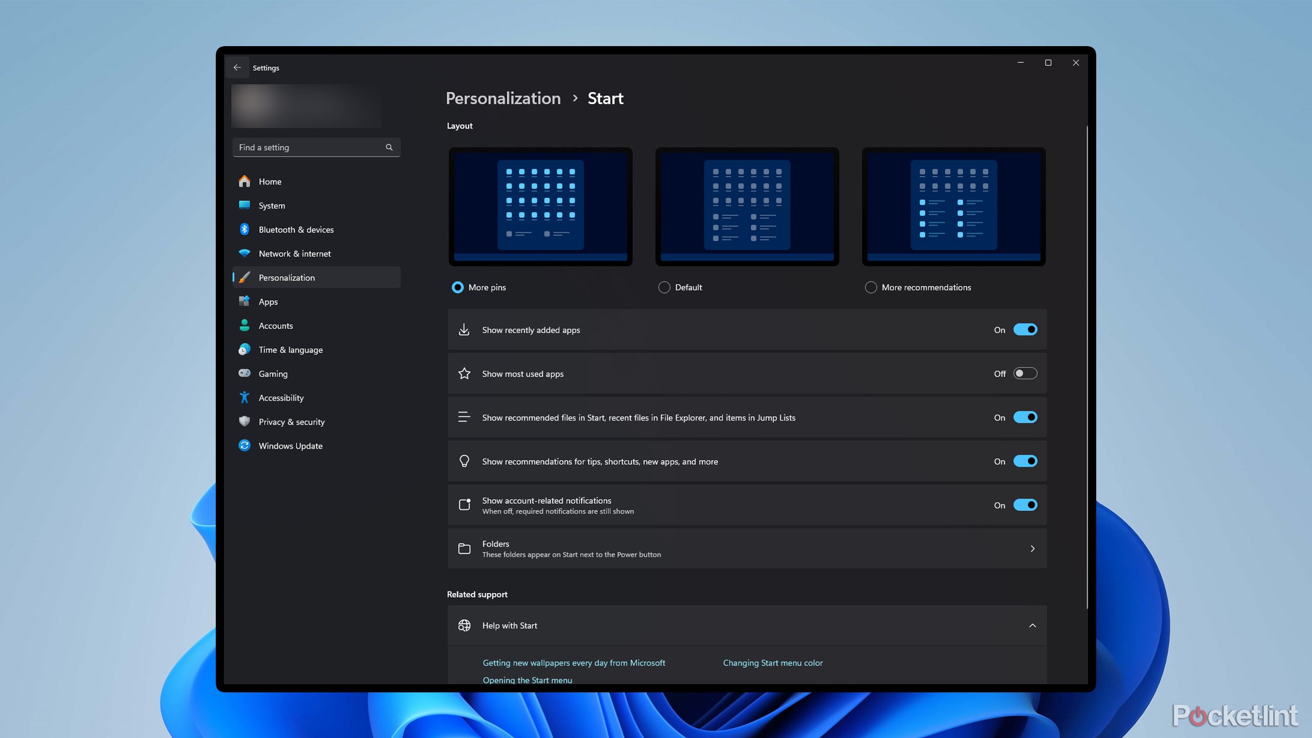Click the vertical scrollbar of settings page
Screen dimensions: 1312x738
pos(1086,367)
